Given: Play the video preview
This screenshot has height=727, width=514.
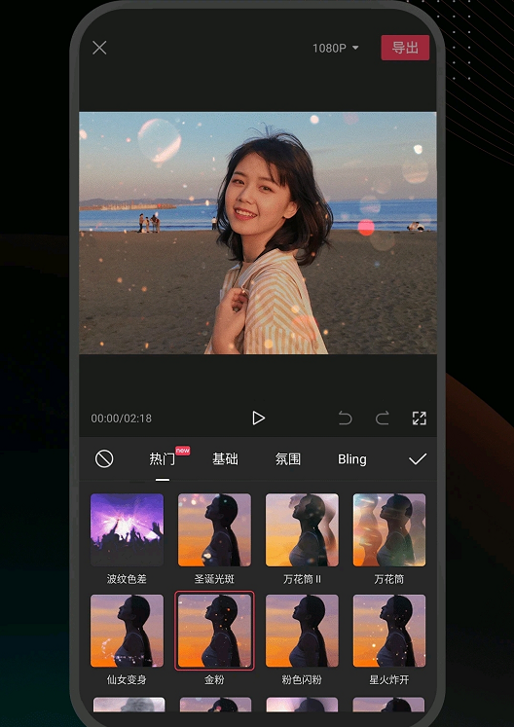Looking at the screenshot, I should click(x=258, y=418).
